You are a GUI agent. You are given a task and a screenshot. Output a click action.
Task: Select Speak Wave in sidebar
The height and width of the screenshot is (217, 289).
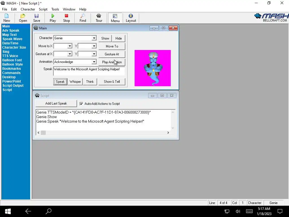click(x=12, y=39)
